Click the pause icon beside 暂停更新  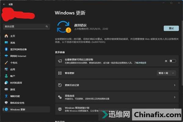tap(60, 73)
